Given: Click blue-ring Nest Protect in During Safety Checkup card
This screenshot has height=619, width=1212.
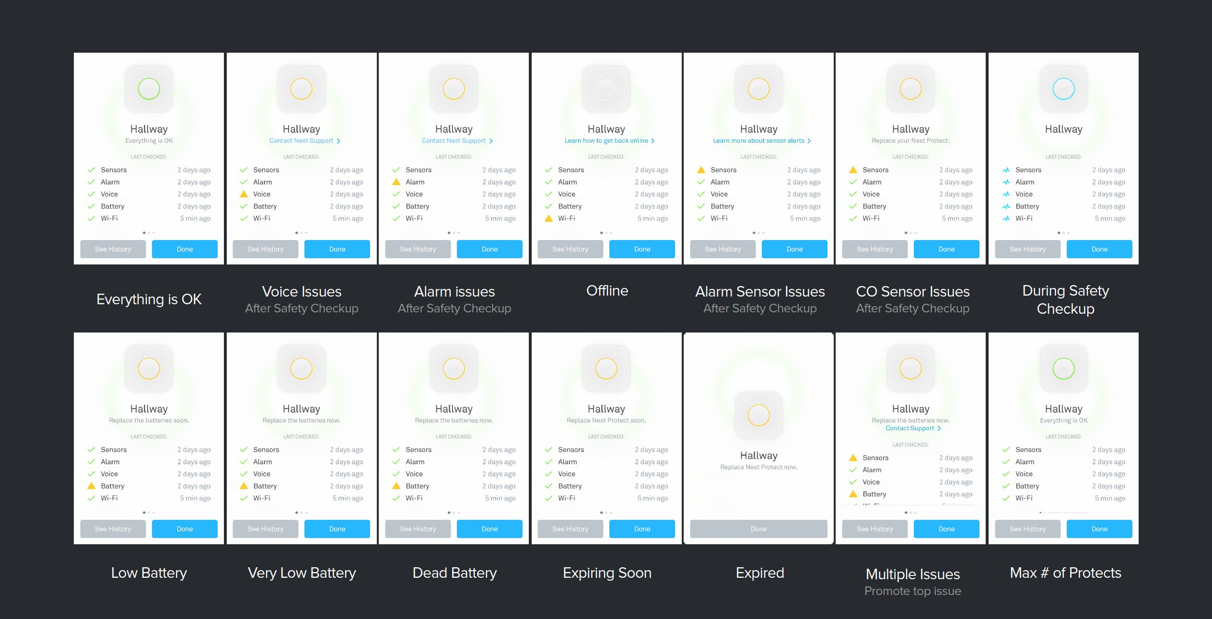Looking at the screenshot, I should tap(1063, 89).
